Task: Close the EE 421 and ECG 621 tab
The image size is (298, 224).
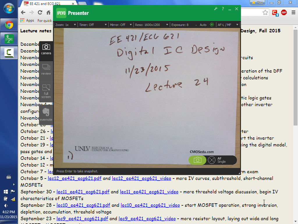Action: pyautogui.click(x=73, y=3)
